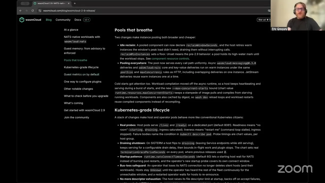The width and height of the screenshot is (325, 183).
Task: Jump to At a glance section
Action: pyautogui.click(x=71, y=30)
